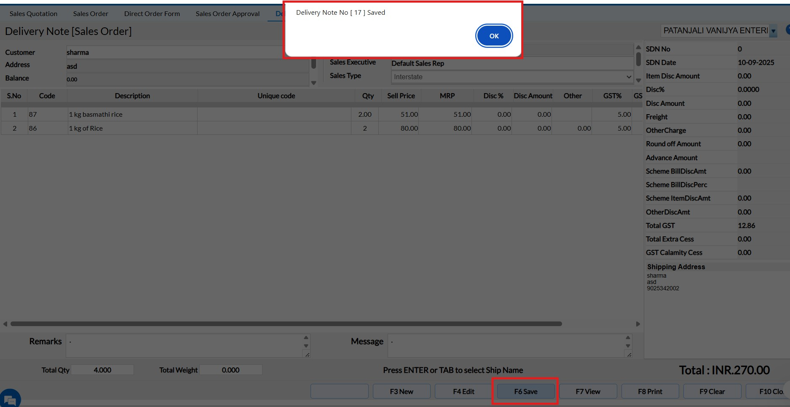Click the sales panel scroll up arrow

(638, 47)
